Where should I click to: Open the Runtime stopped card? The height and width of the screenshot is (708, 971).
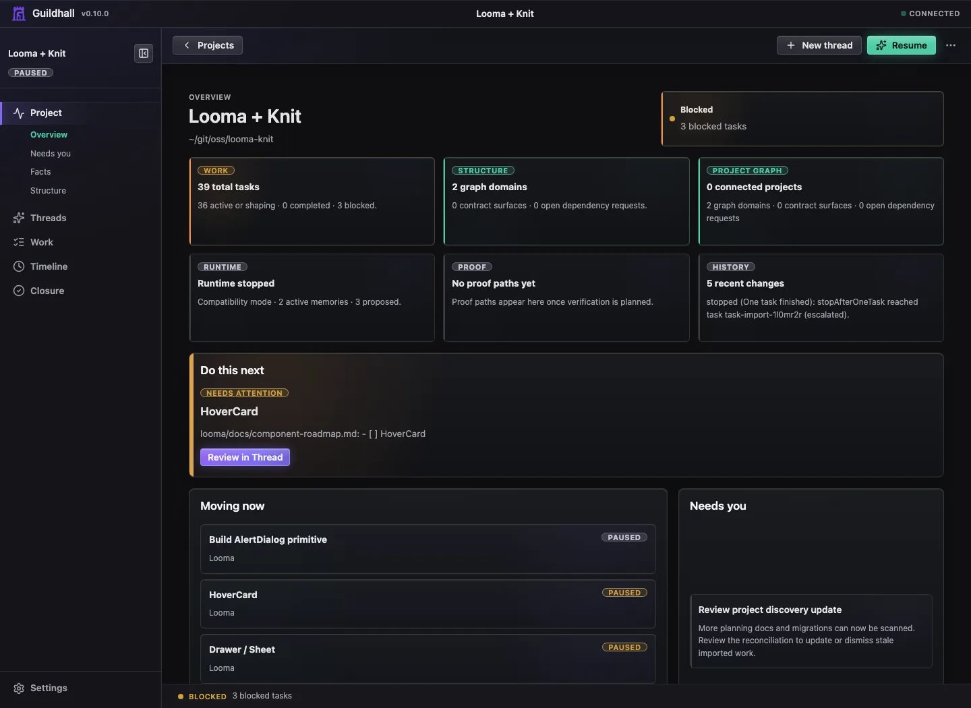312,297
